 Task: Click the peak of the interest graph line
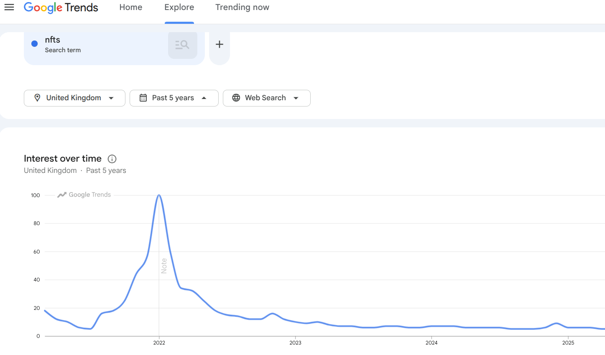click(x=159, y=195)
